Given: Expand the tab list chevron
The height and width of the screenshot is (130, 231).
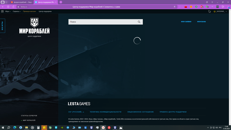Looking at the screenshot, I should 6,2.
